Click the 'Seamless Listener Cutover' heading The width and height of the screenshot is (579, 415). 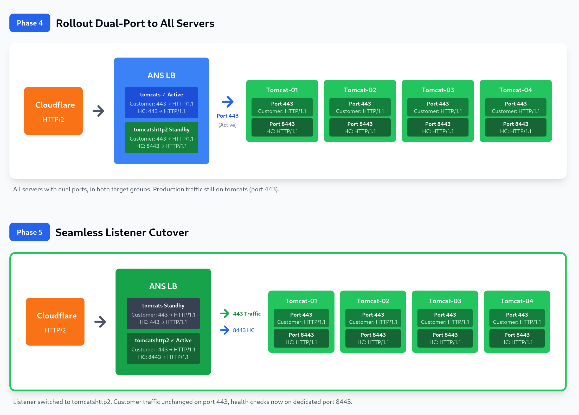pyautogui.click(x=122, y=232)
